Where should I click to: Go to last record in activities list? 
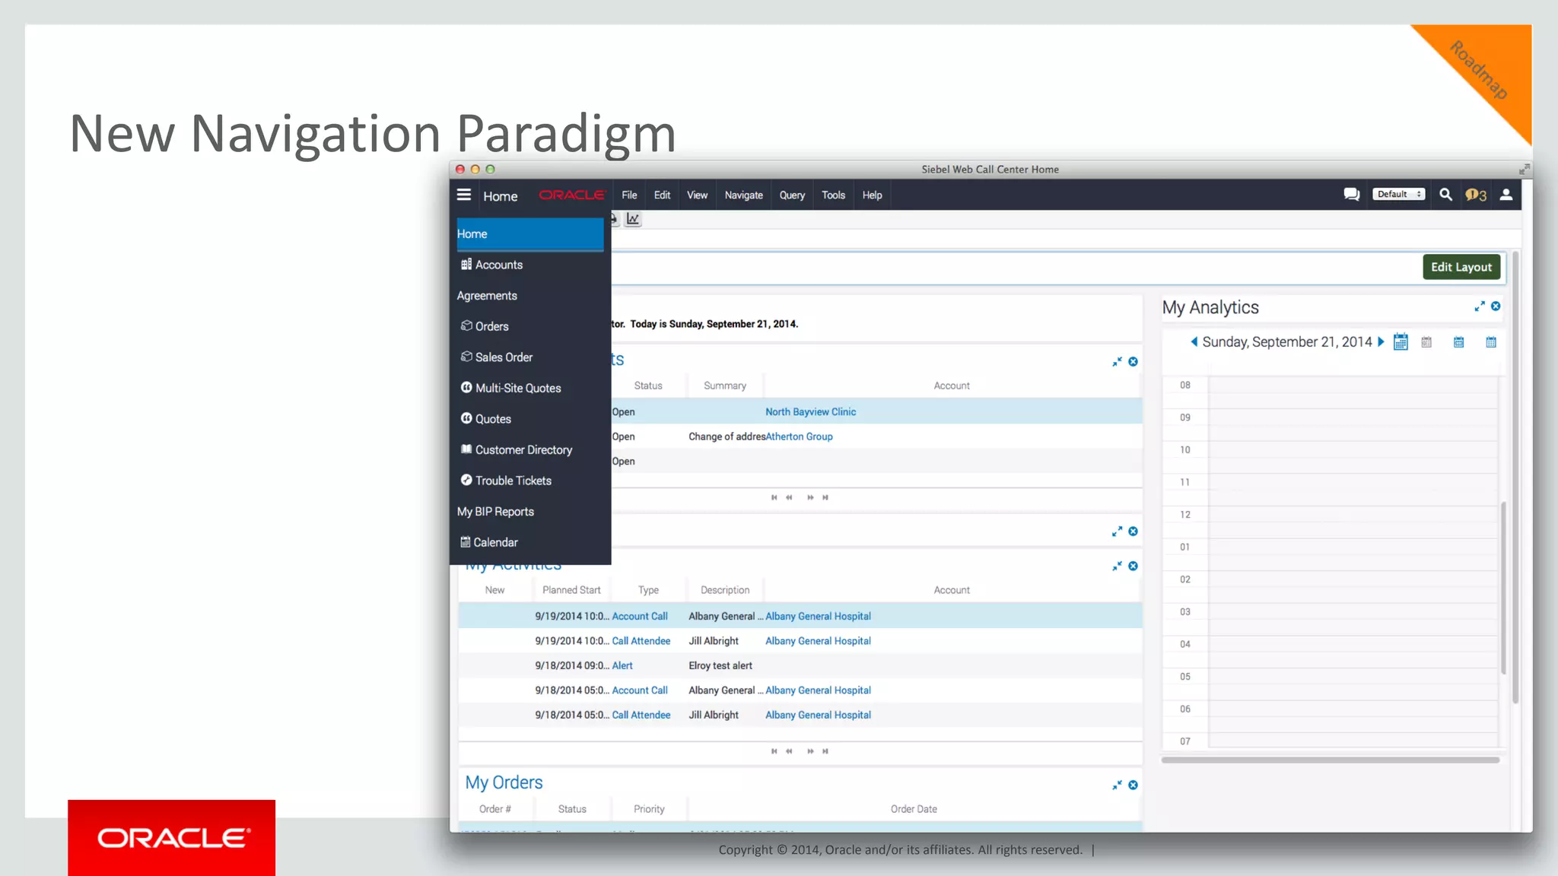[825, 751]
